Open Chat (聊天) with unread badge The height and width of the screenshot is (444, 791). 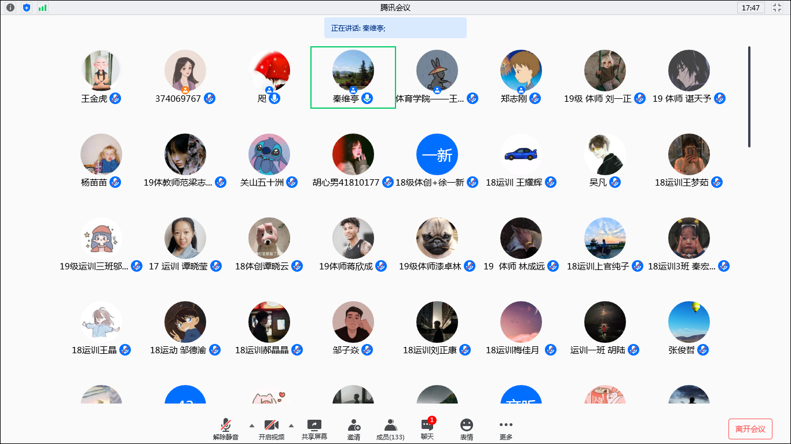(427, 429)
